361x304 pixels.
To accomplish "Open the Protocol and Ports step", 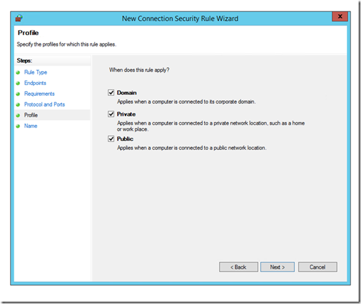I will click(x=44, y=105).
